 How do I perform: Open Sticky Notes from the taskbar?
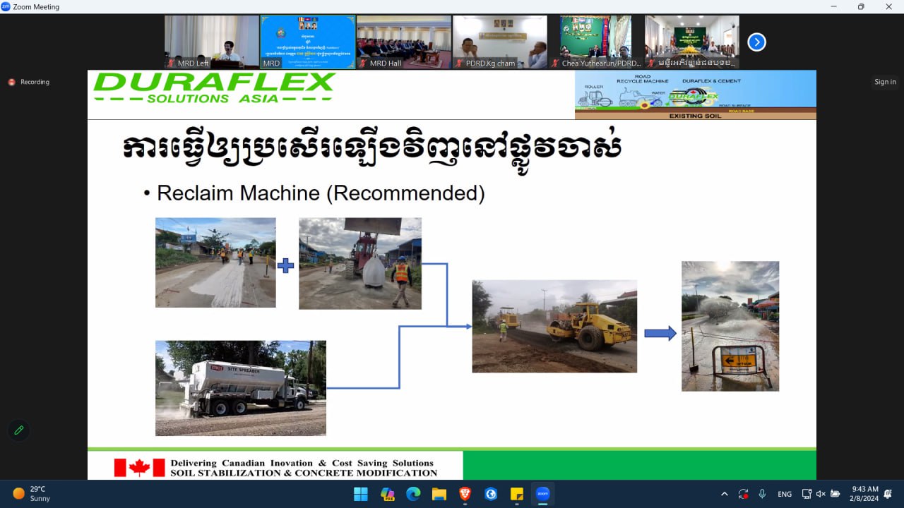tap(517, 494)
